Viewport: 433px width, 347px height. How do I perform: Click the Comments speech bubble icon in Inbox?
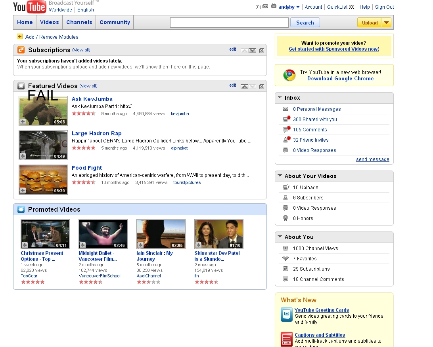287,129
